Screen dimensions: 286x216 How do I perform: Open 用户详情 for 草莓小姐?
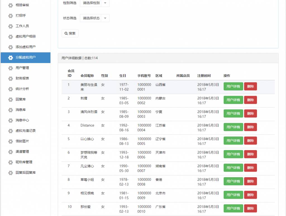[233, 181]
